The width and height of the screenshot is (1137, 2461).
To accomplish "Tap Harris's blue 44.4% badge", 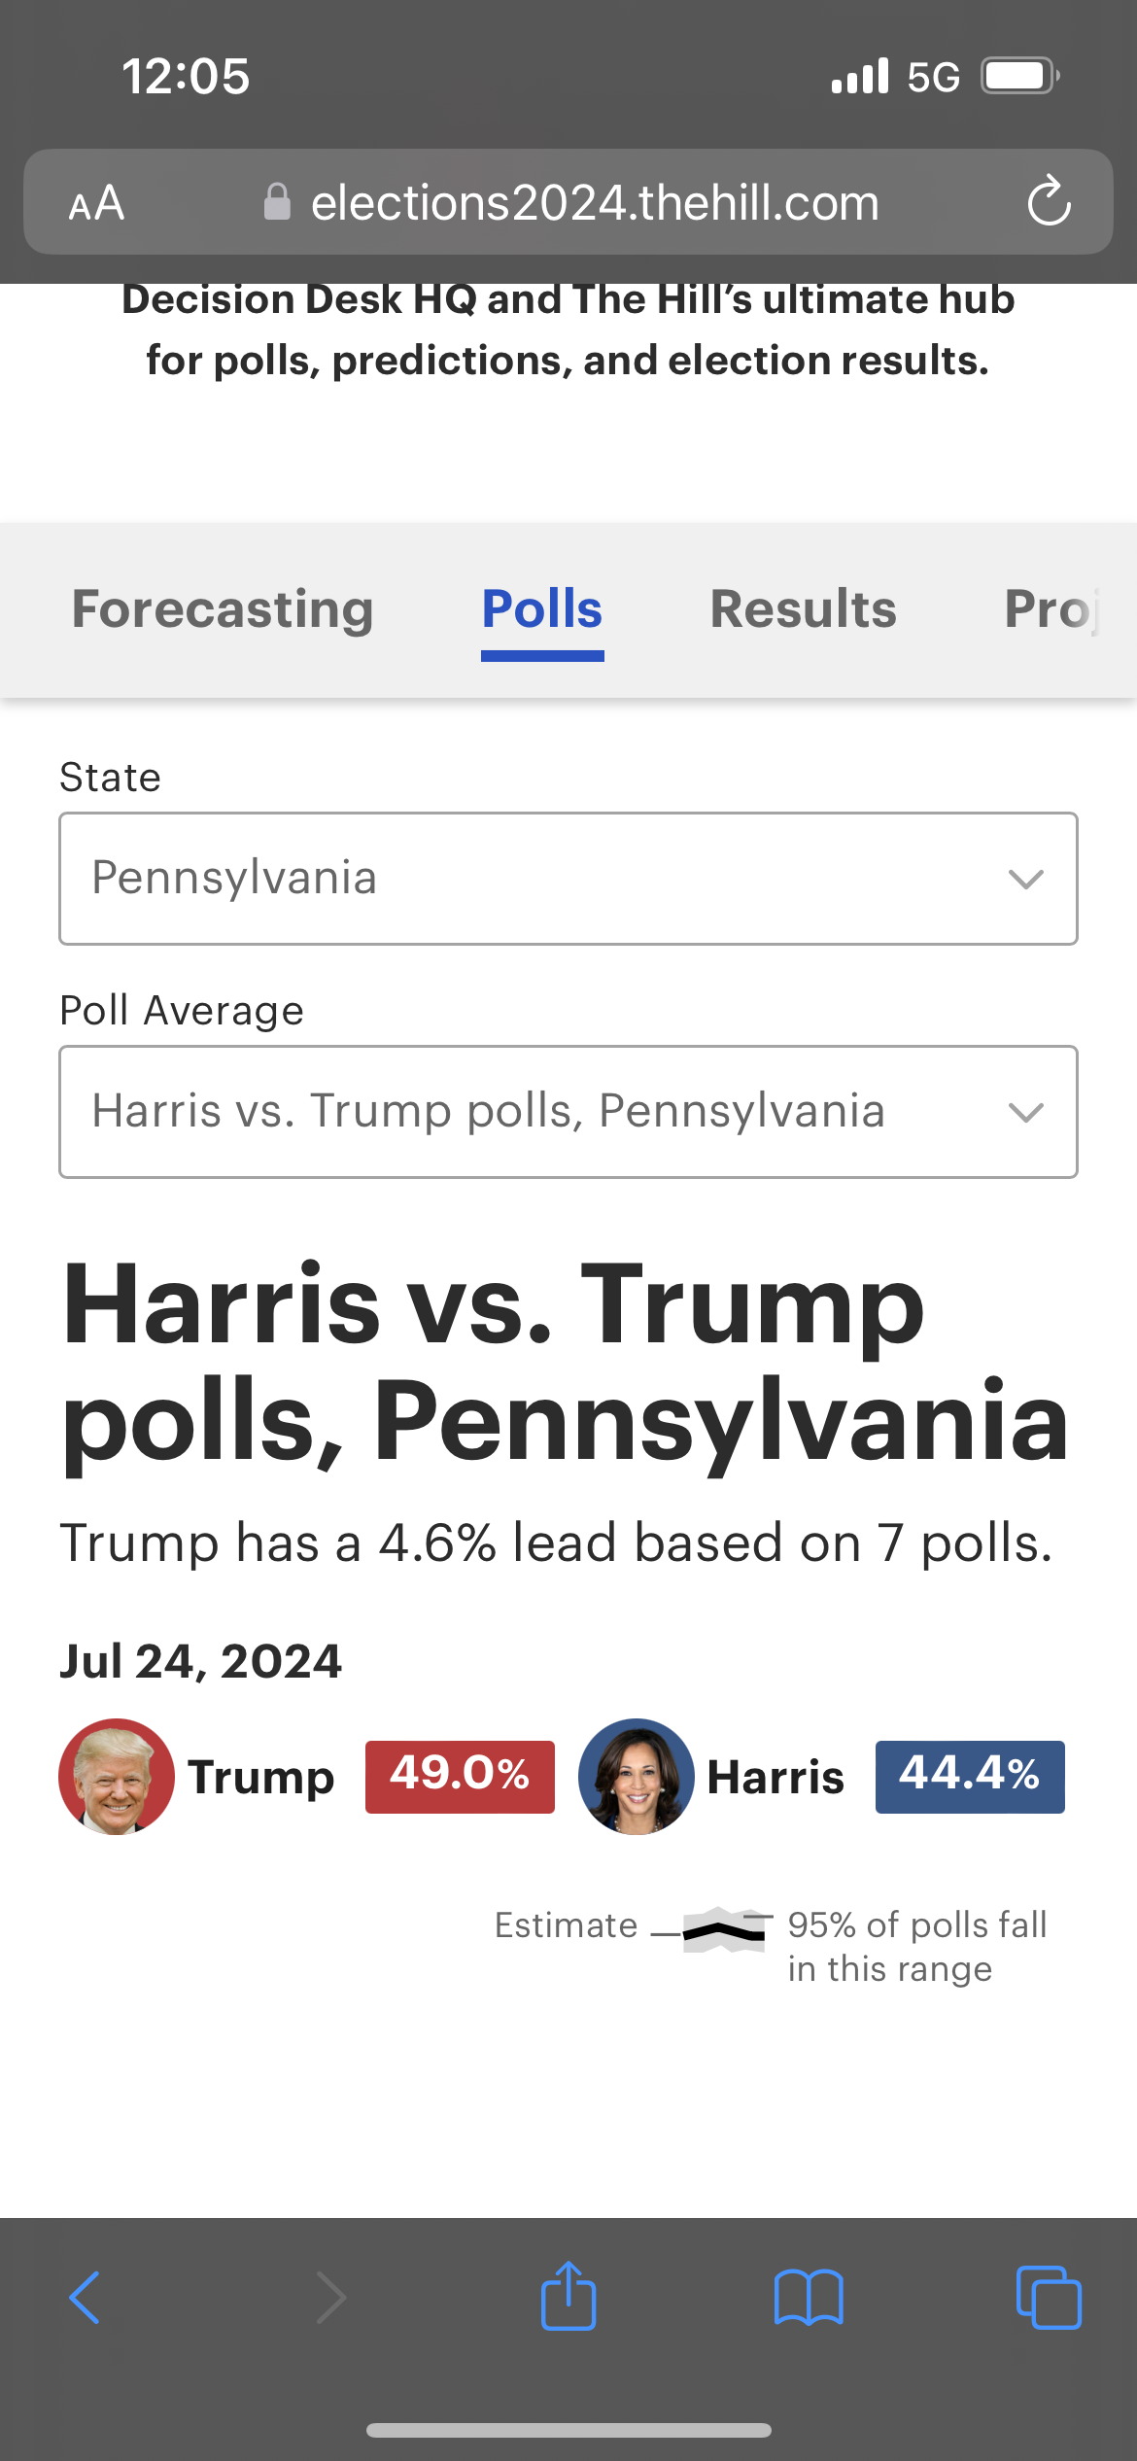I will click(970, 1777).
